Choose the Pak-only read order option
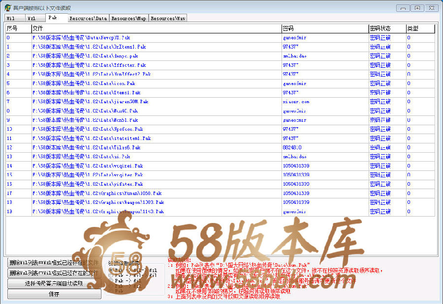443x304 pixels. pos(111,291)
